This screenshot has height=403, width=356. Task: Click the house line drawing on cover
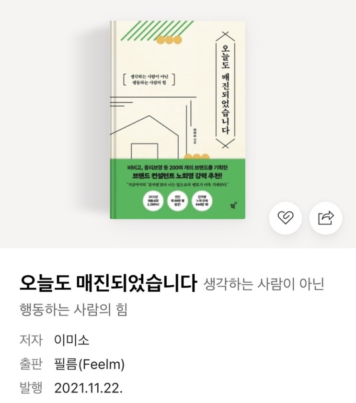[145, 137]
